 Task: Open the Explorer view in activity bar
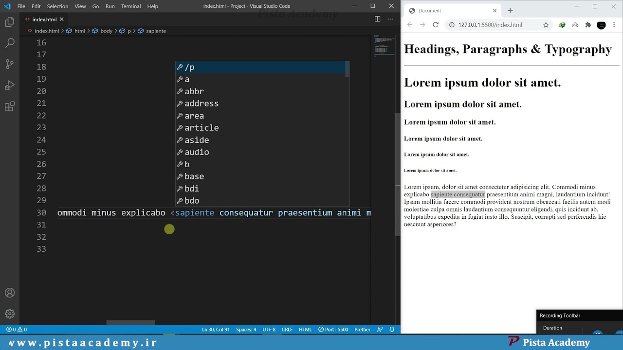[x=10, y=22]
